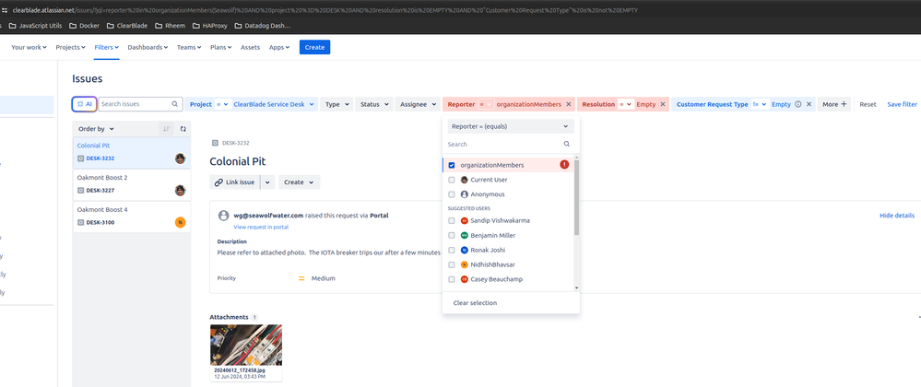Open the Filters menu

pos(107,47)
